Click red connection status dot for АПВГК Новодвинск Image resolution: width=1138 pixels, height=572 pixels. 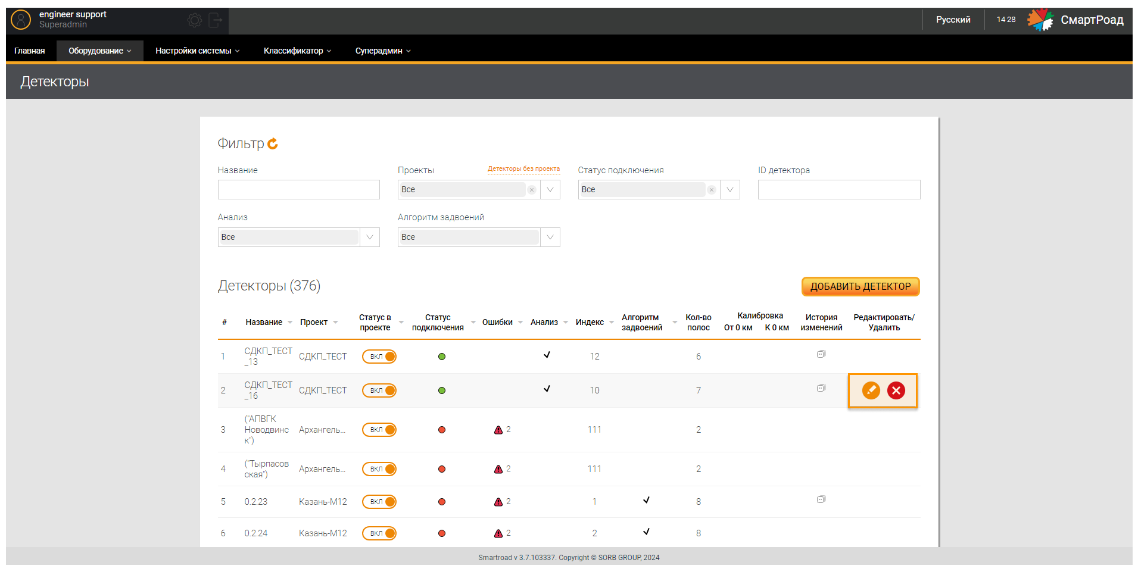coord(442,430)
